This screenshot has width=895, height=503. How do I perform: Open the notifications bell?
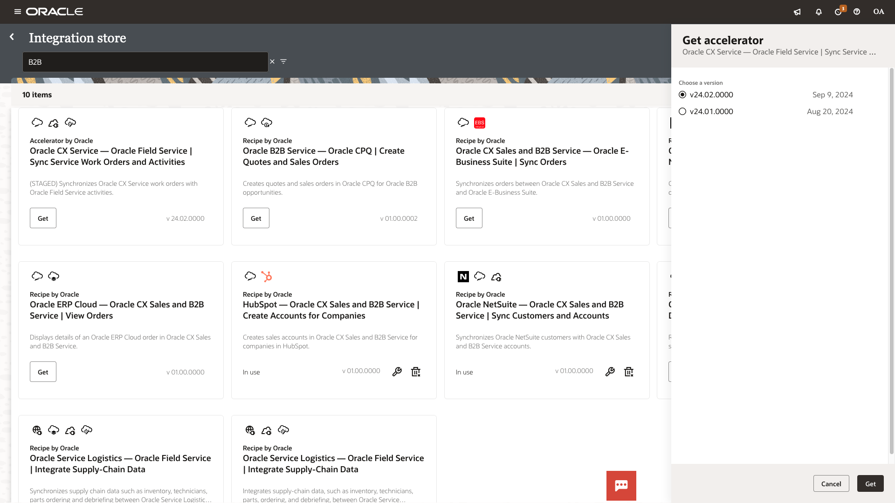(819, 12)
